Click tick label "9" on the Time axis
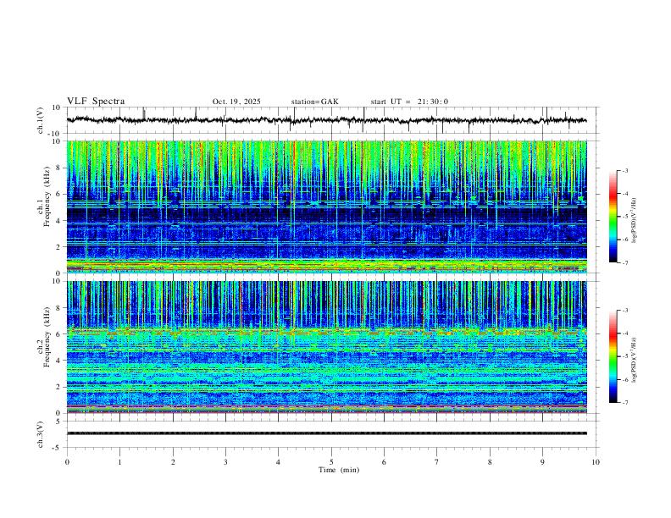This screenshot has height=518, width=671. [x=542, y=462]
